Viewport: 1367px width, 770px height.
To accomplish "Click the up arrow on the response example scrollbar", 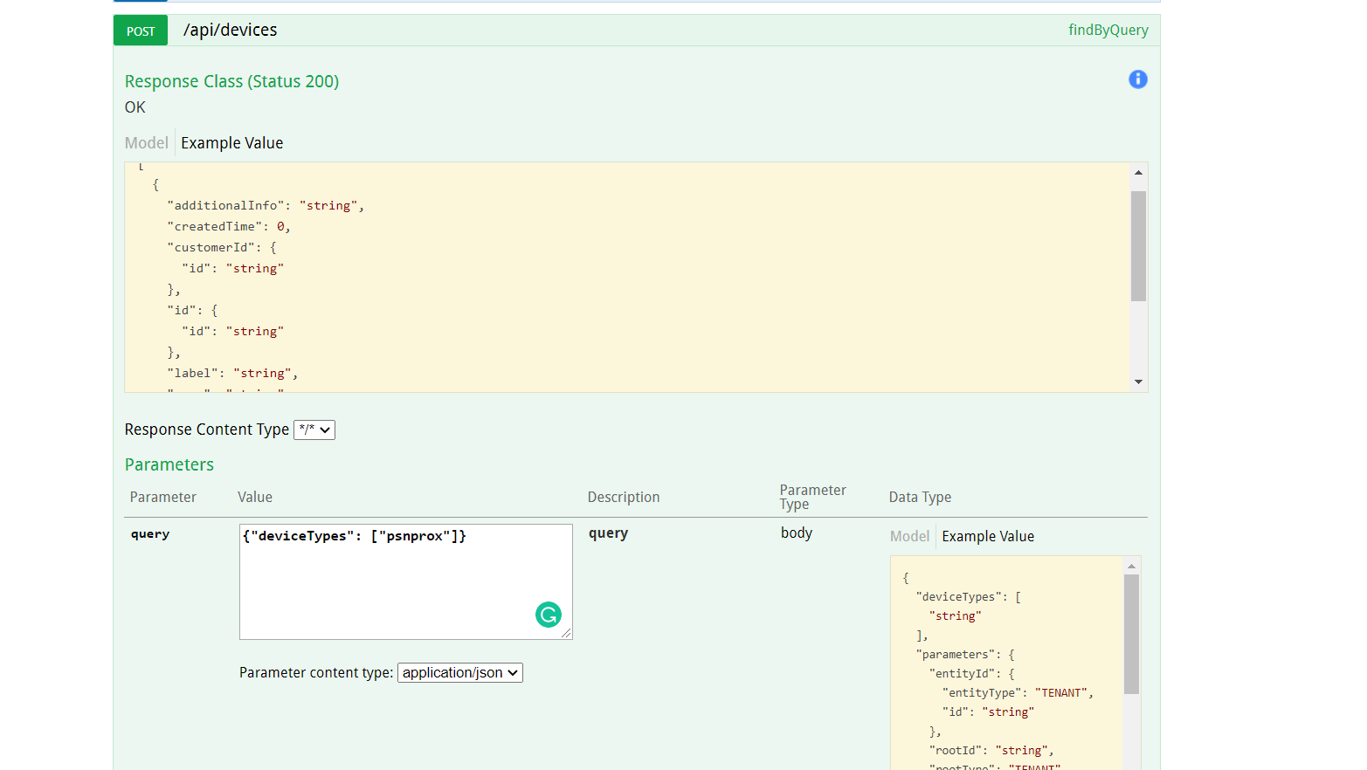I will pyautogui.click(x=1138, y=171).
